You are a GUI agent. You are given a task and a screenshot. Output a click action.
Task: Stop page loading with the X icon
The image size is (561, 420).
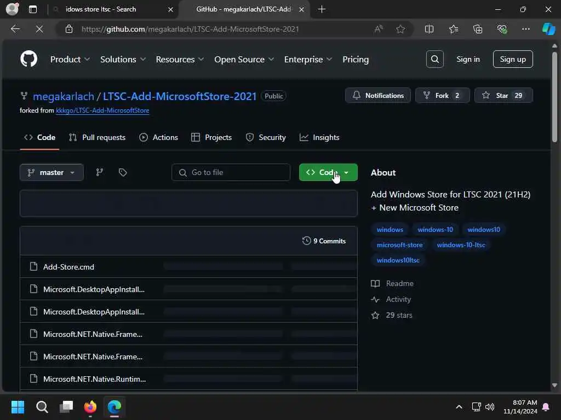pos(39,29)
